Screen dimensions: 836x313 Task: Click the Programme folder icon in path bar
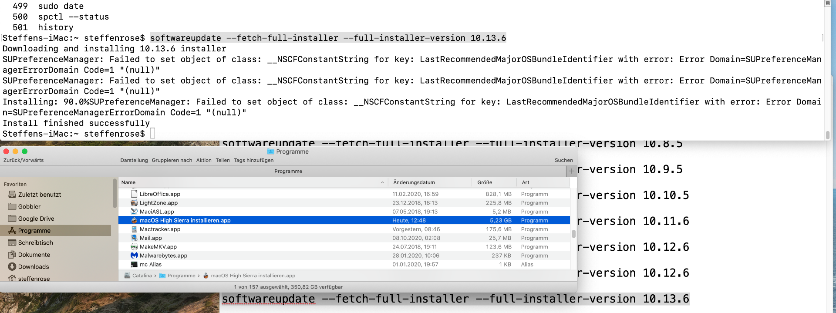coord(162,276)
